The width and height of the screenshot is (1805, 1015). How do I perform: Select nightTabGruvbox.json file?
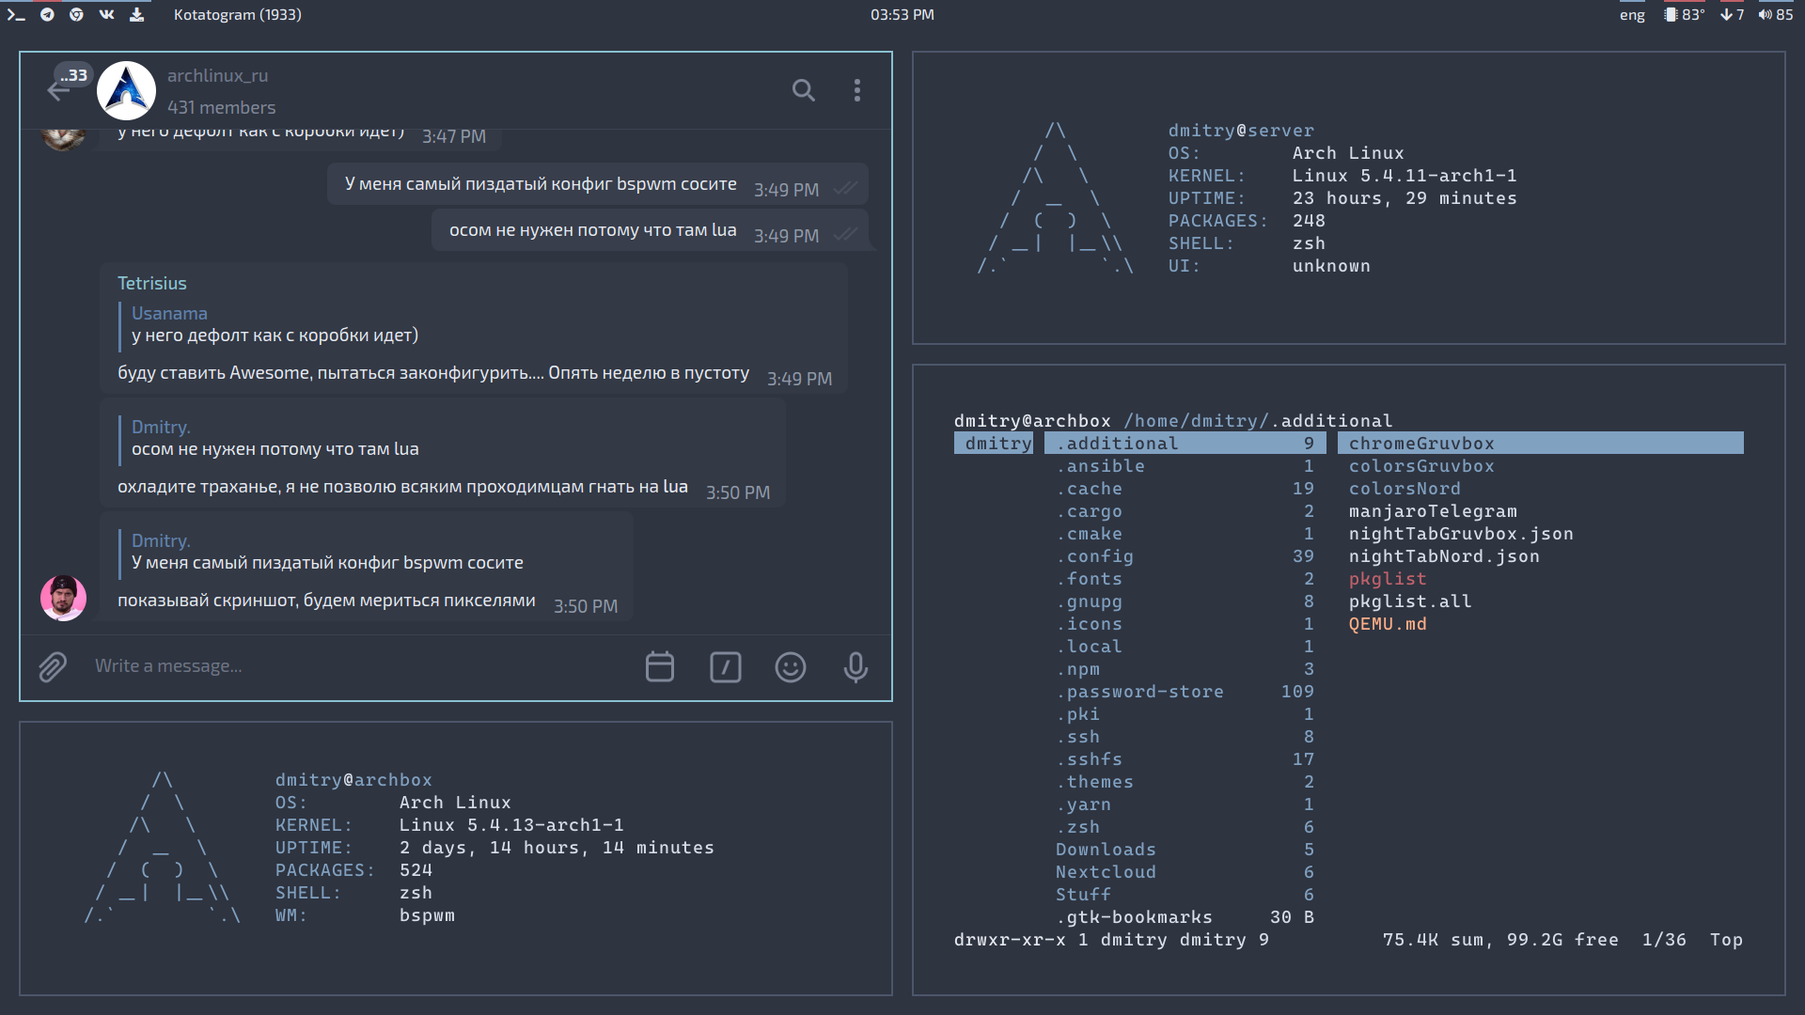pyautogui.click(x=1461, y=534)
